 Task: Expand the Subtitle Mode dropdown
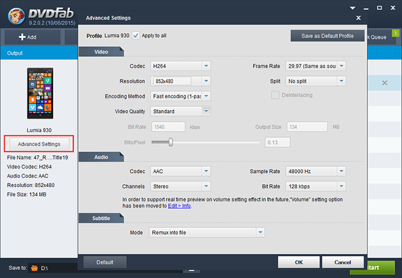[260, 232]
